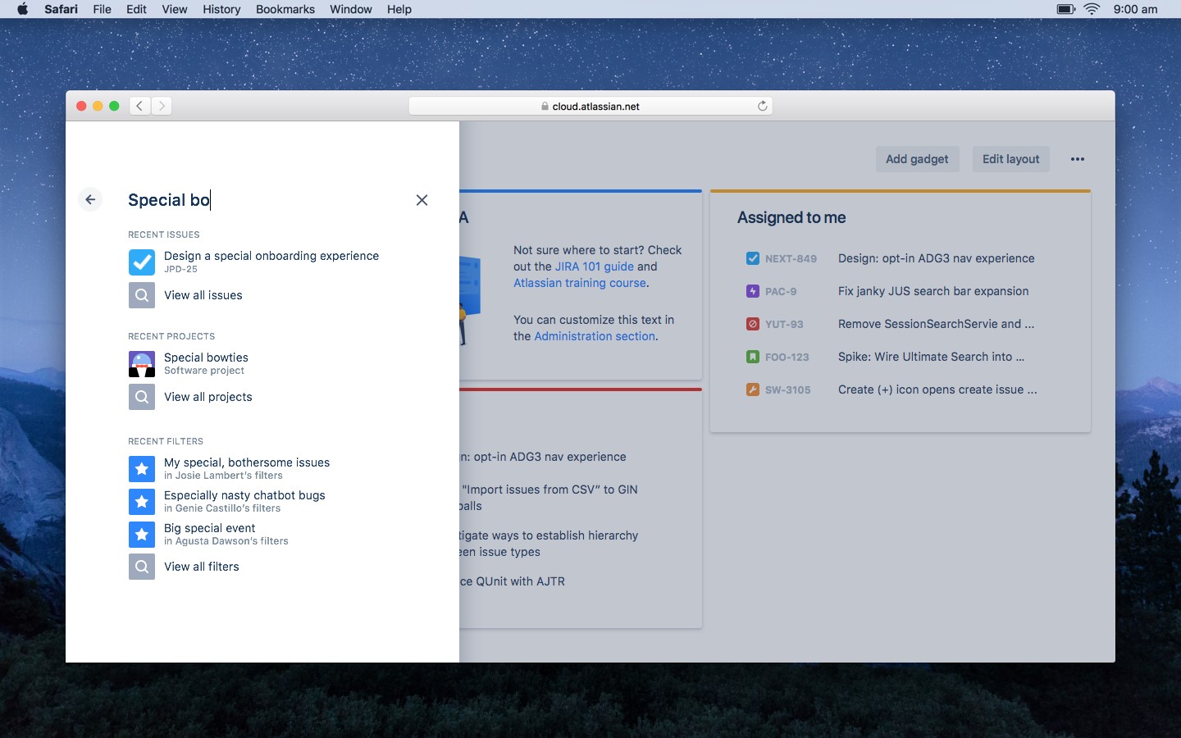Image resolution: width=1181 pixels, height=738 pixels.
Task: Open issue key YUT-93
Action: coord(784,324)
